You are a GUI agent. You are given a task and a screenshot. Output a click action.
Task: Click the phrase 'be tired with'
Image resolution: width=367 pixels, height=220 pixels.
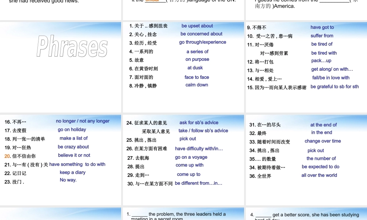(324, 53)
